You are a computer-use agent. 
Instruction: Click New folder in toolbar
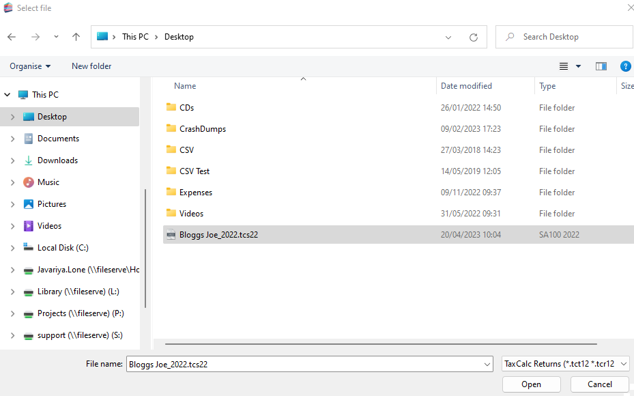pos(91,66)
